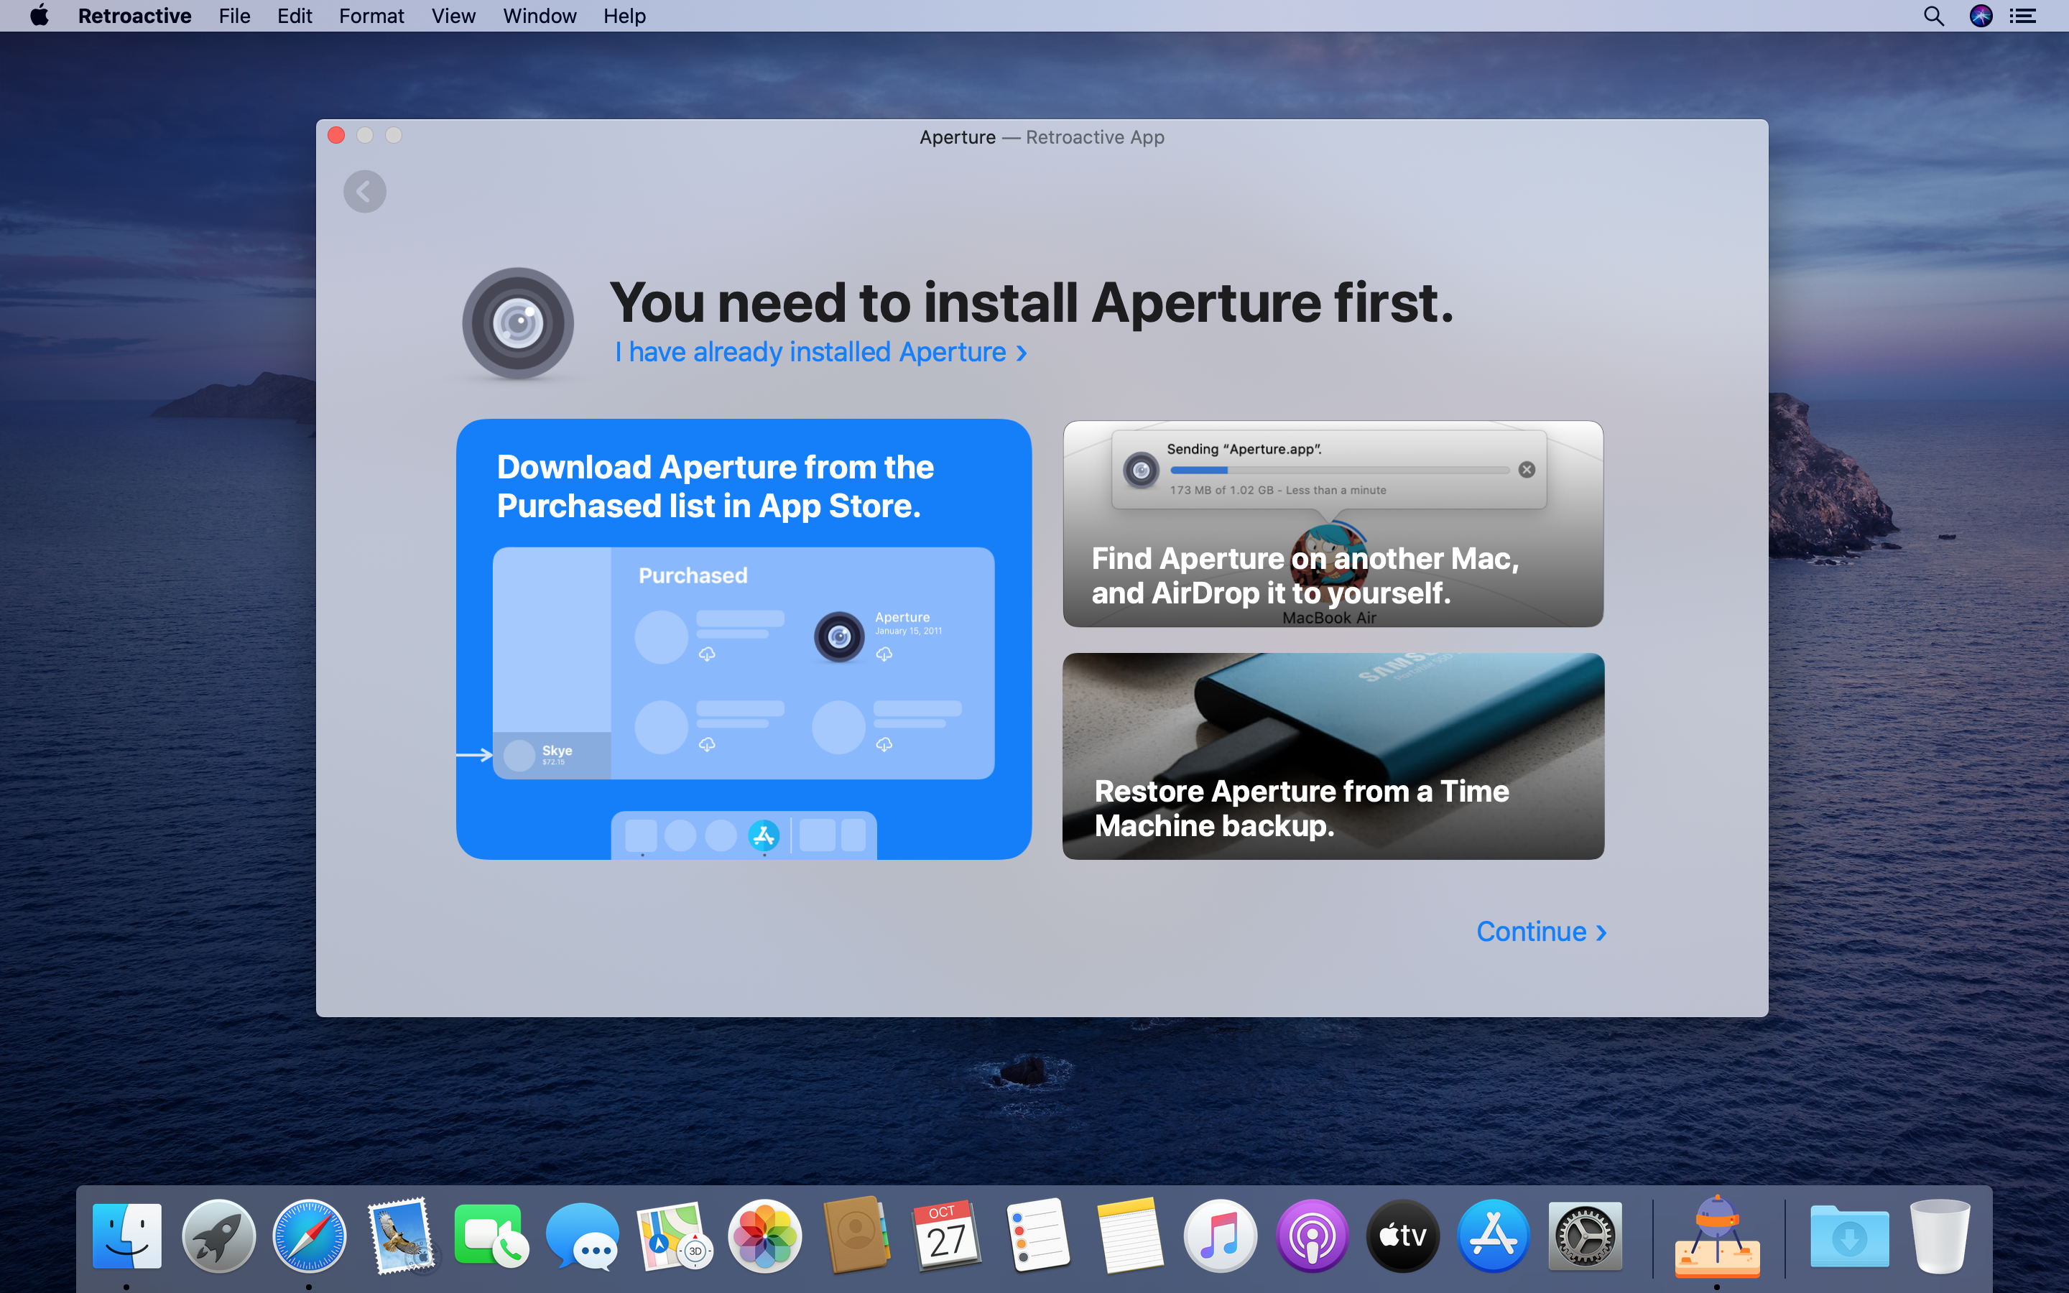Open the File menu

(x=233, y=17)
